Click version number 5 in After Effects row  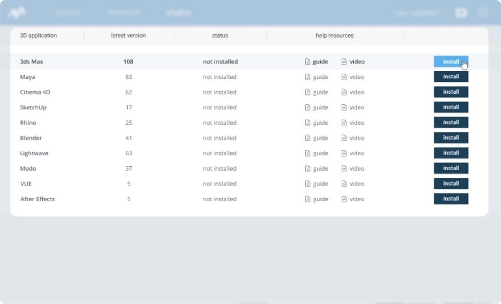pos(129,199)
